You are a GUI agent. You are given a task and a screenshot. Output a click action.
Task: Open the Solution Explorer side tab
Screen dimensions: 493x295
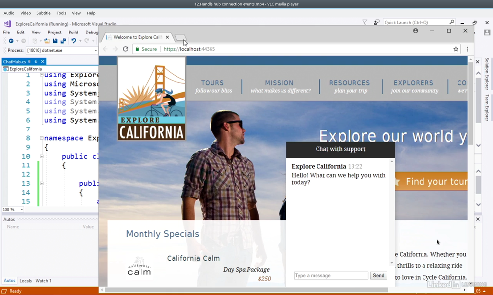pyautogui.click(x=487, y=73)
